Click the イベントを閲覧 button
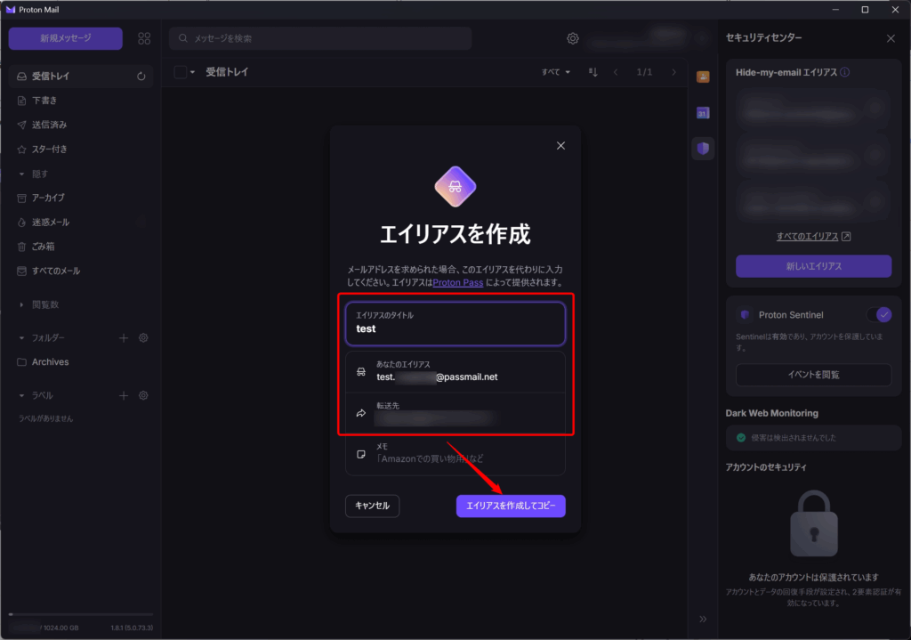911x640 pixels. pos(813,375)
